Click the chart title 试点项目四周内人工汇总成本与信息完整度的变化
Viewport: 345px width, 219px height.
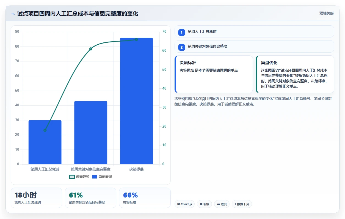point(78,13)
